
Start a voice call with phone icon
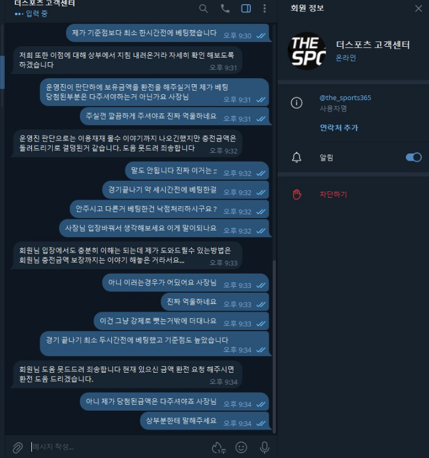coord(225,8)
